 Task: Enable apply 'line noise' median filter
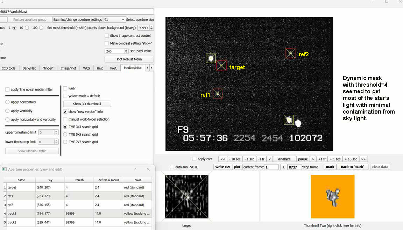(x=7, y=89)
